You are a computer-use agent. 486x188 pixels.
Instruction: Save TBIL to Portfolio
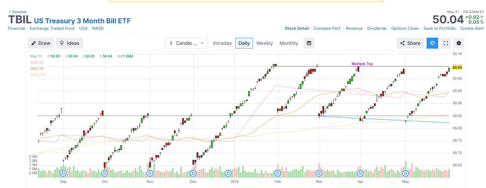coord(440,28)
